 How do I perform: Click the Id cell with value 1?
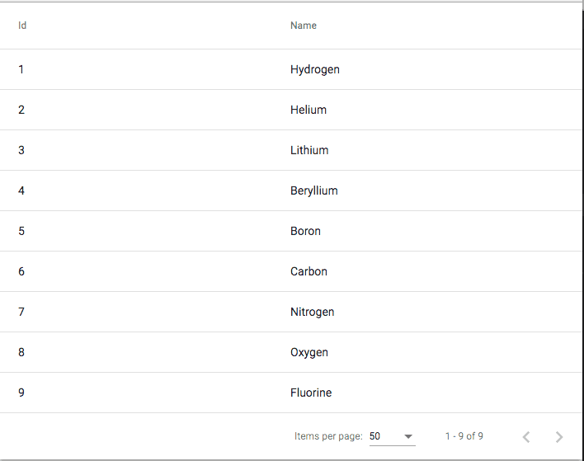pos(21,69)
